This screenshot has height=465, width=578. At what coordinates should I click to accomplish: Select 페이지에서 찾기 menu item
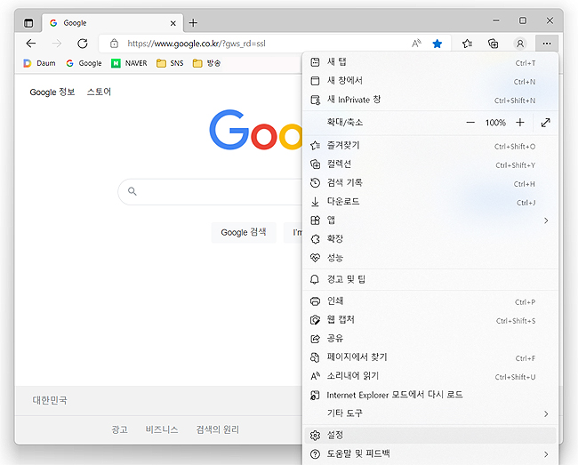(429, 357)
